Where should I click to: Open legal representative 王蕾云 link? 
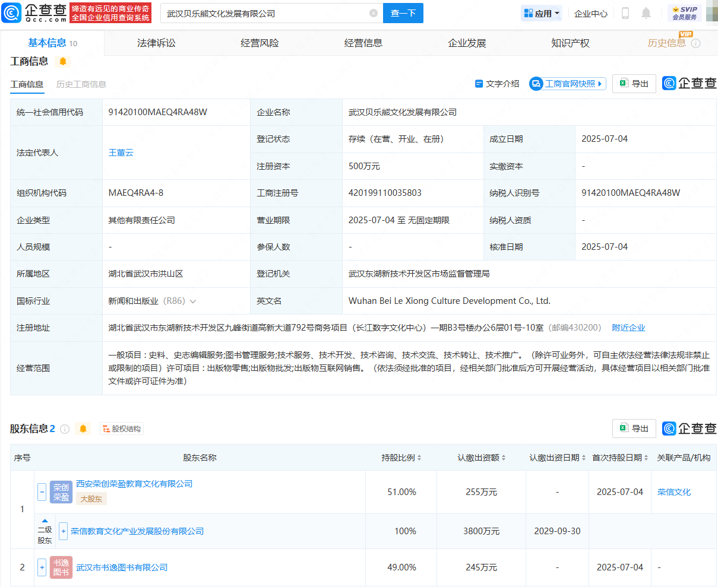tap(121, 153)
